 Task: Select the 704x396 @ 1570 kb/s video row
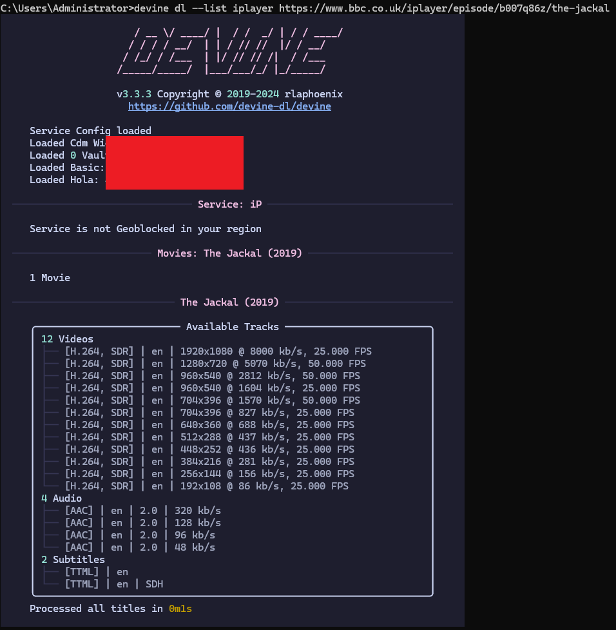(x=213, y=400)
